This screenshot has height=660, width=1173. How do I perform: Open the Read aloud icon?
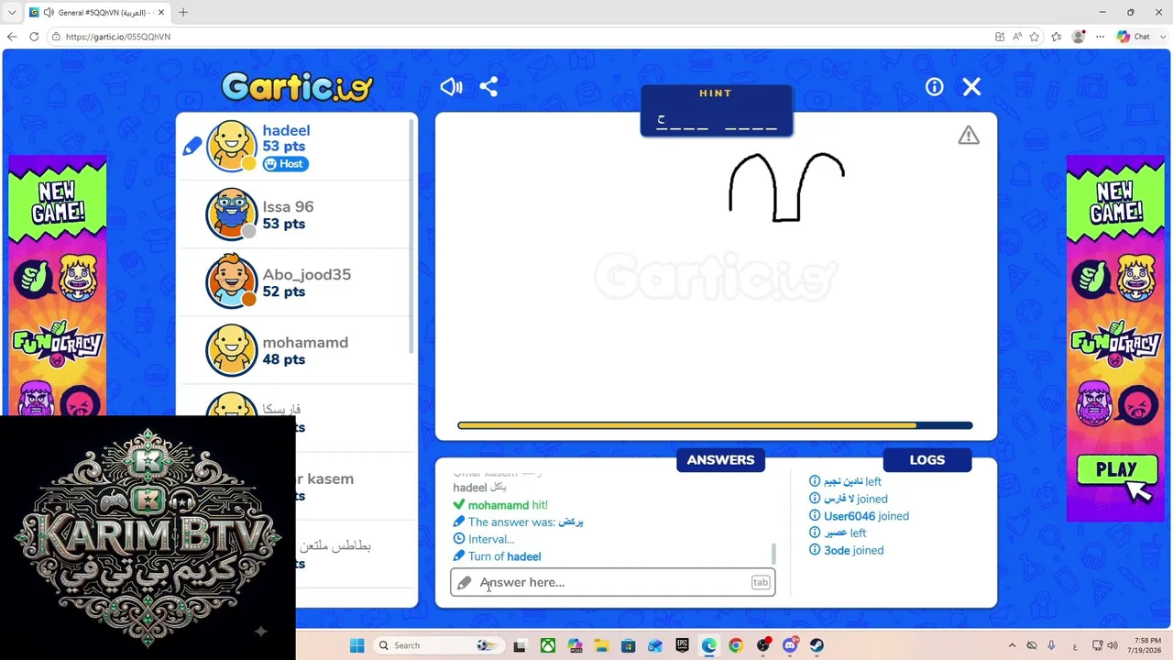(x=1017, y=37)
